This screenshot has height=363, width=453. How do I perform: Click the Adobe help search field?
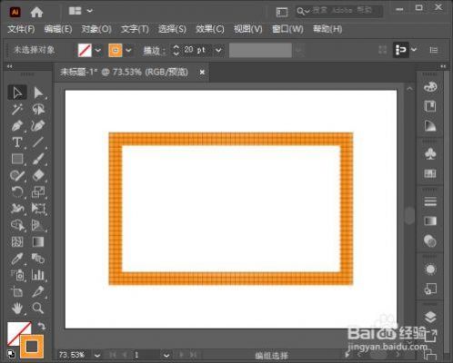tap(339, 11)
